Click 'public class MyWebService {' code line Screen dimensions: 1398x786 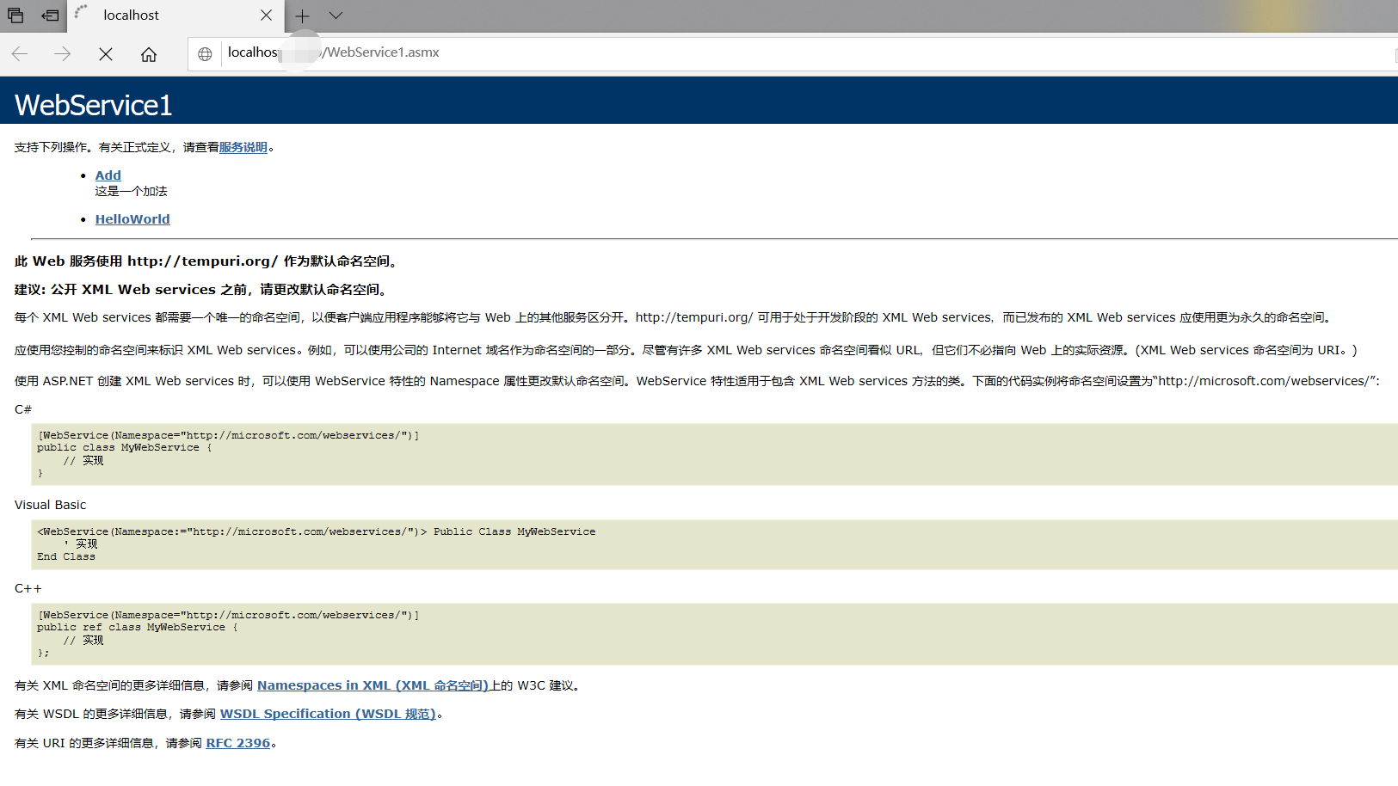(x=124, y=447)
